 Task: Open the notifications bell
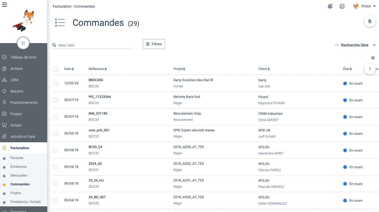coord(330,6)
